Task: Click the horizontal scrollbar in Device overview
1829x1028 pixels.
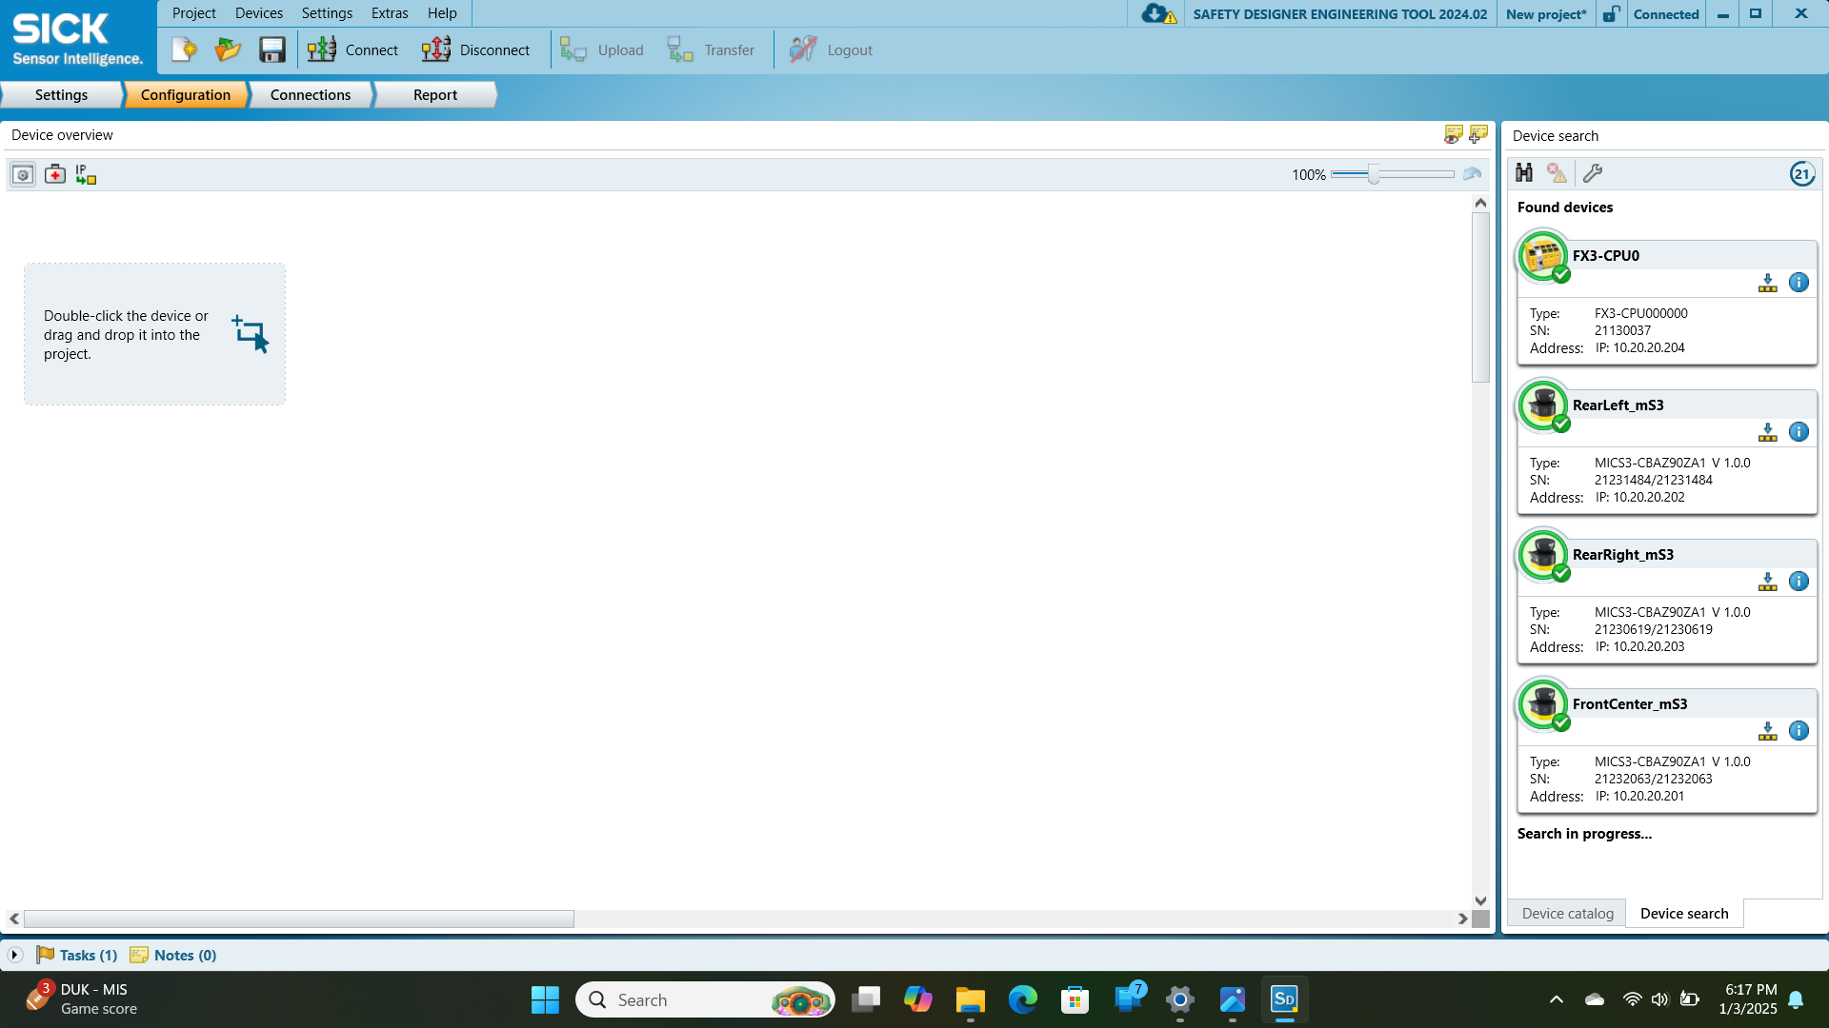Action: (299, 919)
